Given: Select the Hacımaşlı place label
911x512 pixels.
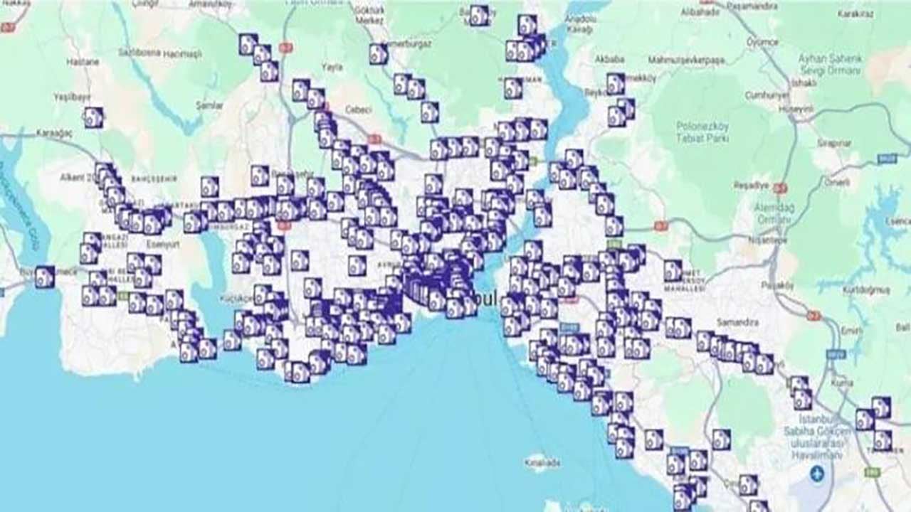Looking at the screenshot, I should click(x=182, y=54).
